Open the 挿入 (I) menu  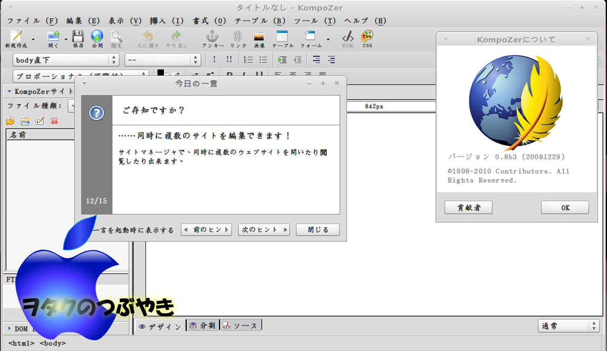point(167,21)
